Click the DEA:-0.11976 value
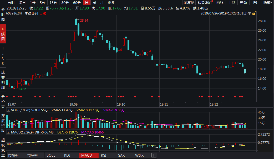Viewport: 274px width, 159px height. coord(68,132)
